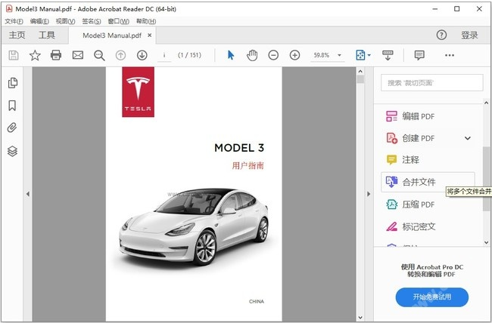Send file by email envelope icon
Viewport: 492px width, 323px height.
pos(77,55)
